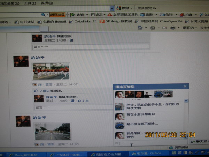Open the ColorPicker 3.1 bookmark

click(84, 22)
